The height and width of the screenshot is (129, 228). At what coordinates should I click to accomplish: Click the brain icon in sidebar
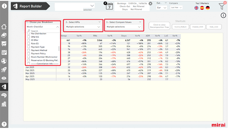point(4,95)
